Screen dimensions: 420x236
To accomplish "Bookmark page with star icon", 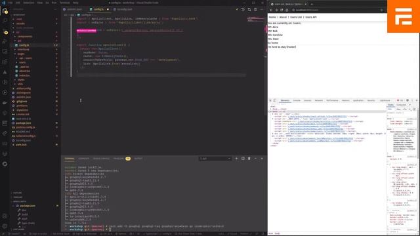I will (382, 10).
